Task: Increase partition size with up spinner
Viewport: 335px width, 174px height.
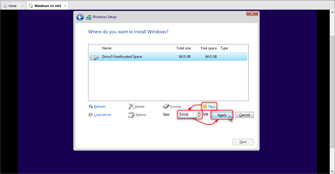Action: pyautogui.click(x=199, y=113)
